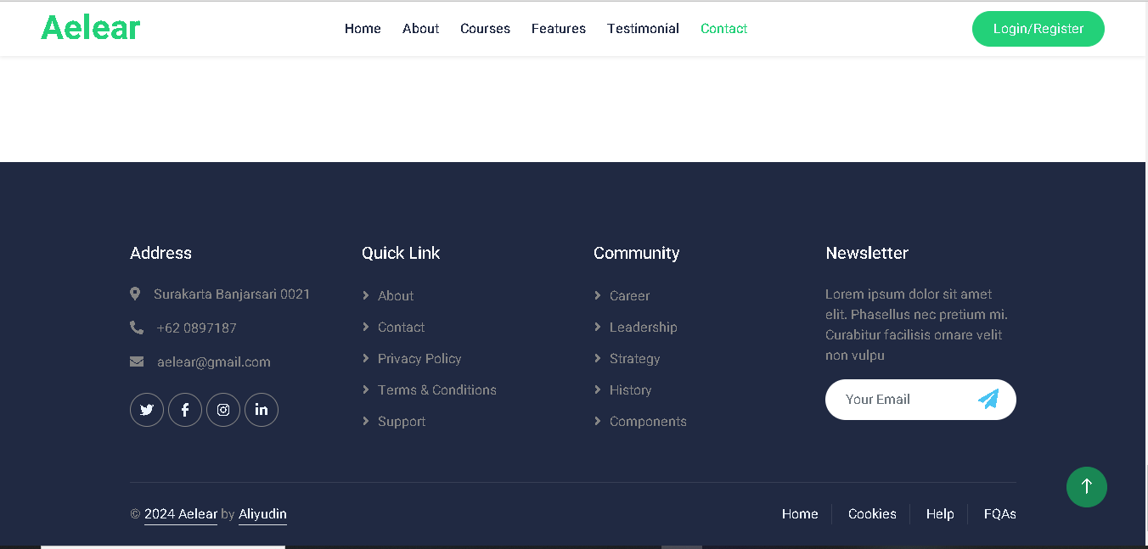Click the envelope icon beside email address
Image resolution: width=1148 pixels, height=549 pixels.
pos(137,362)
